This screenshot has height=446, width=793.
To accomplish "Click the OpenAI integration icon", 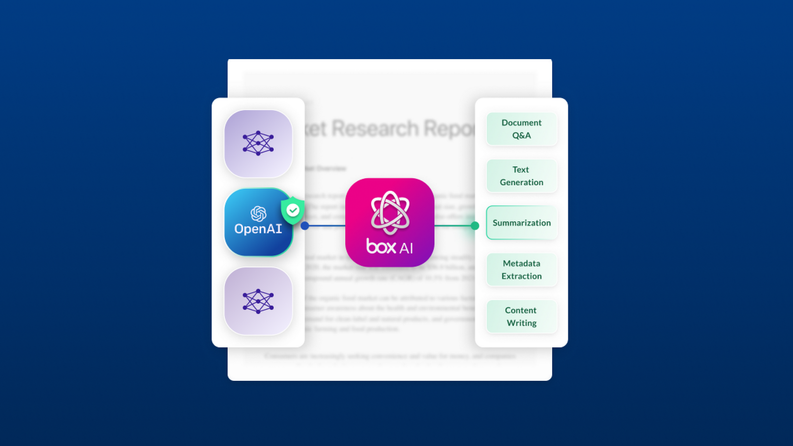I will (x=258, y=223).
